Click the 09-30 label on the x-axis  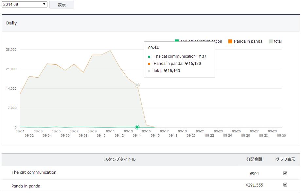281,135
